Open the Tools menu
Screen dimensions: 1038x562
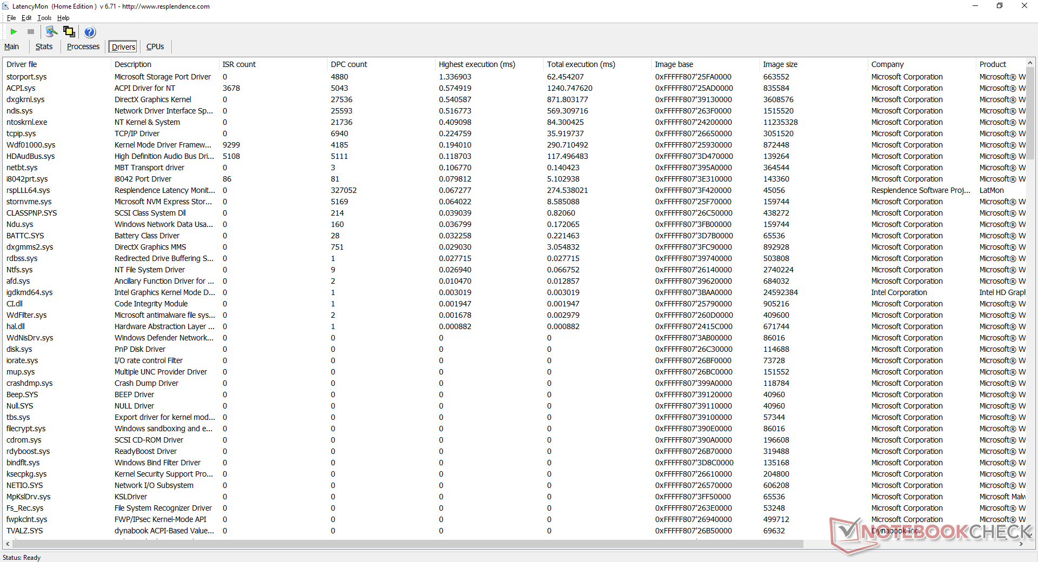(44, 18)
